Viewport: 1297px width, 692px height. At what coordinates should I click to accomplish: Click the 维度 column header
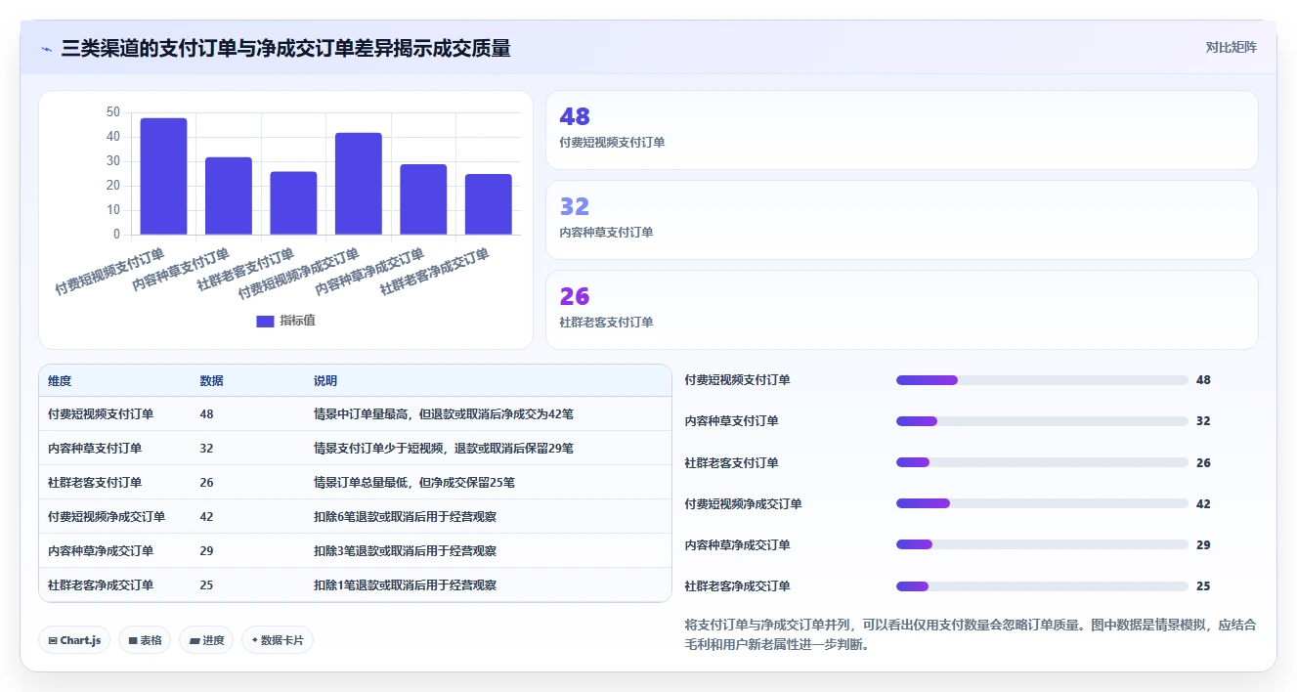coord(60,380)
